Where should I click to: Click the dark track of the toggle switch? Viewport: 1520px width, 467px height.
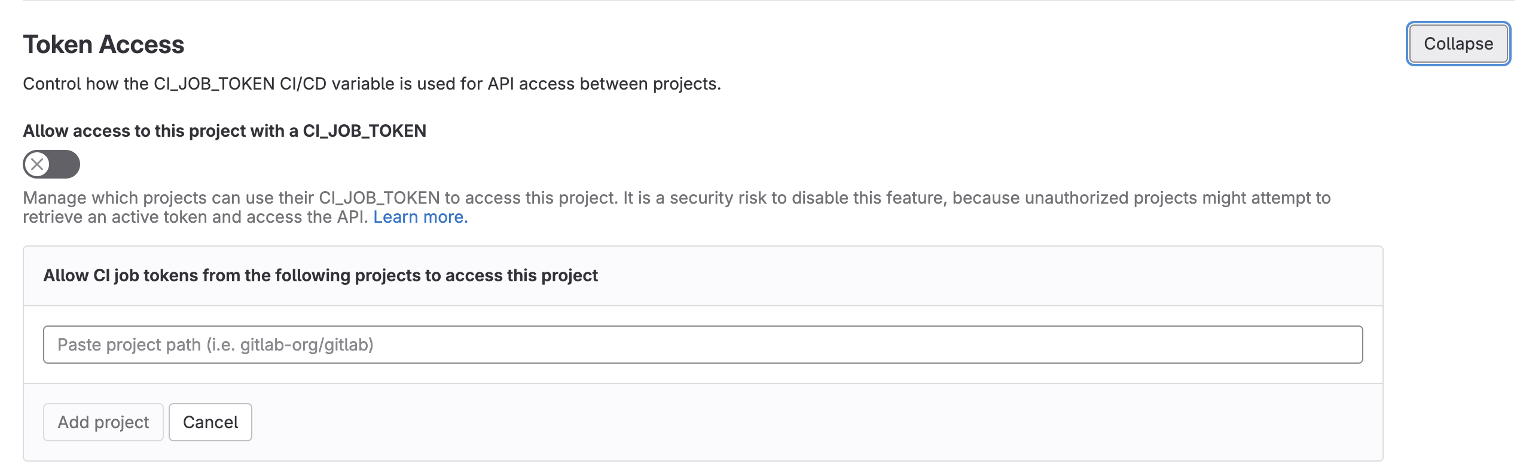(x=65, y=164)
